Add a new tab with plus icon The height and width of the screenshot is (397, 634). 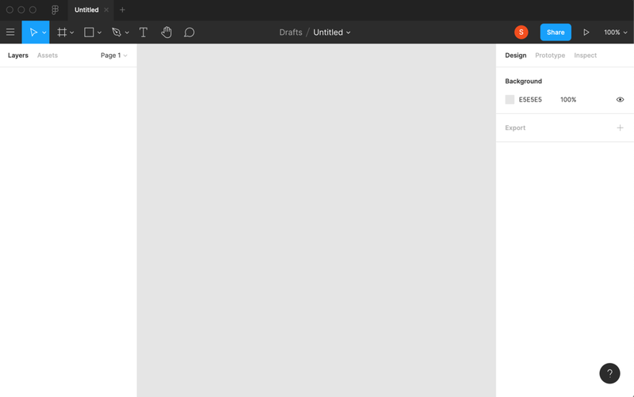[x=123, y=10]
